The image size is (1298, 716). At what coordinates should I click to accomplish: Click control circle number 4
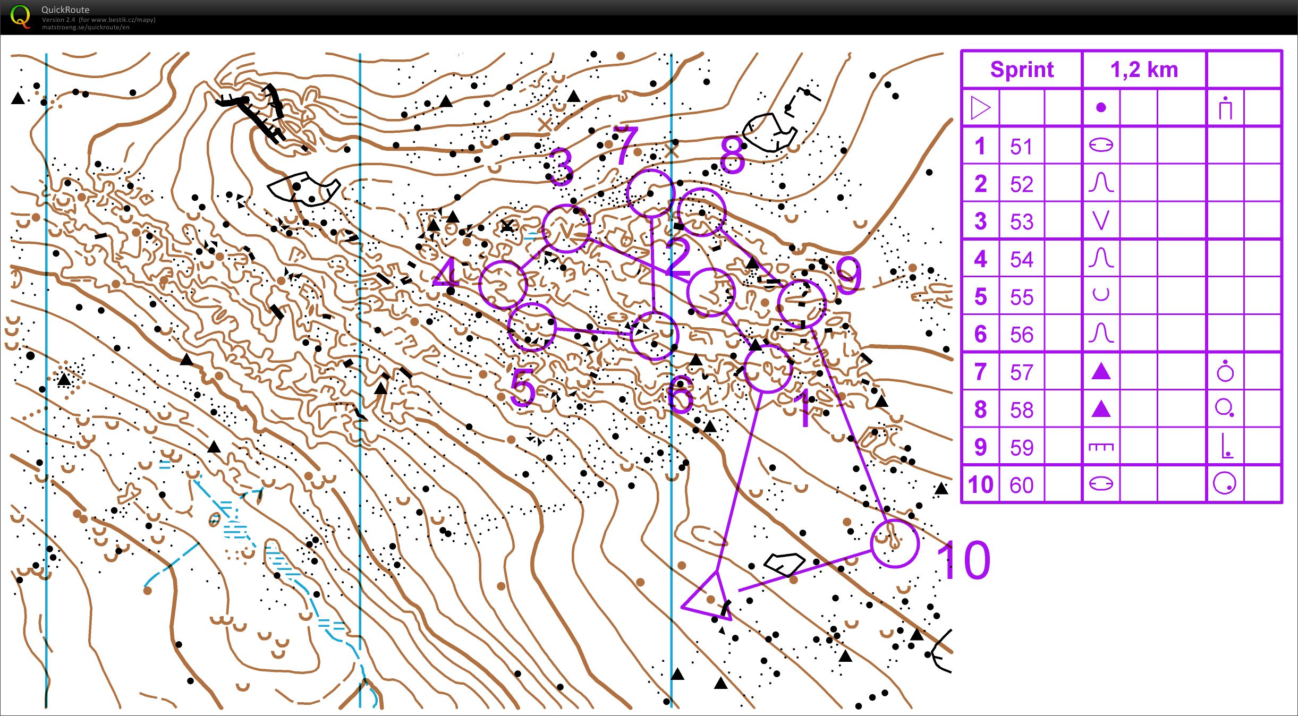click(x=503, y=285)
